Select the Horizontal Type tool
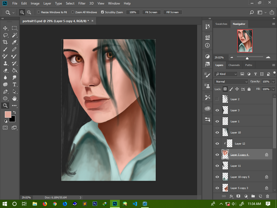 click(x=14, y=84)
